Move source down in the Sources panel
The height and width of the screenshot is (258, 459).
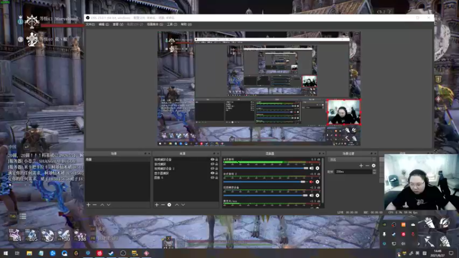click(x=183, y=205)
